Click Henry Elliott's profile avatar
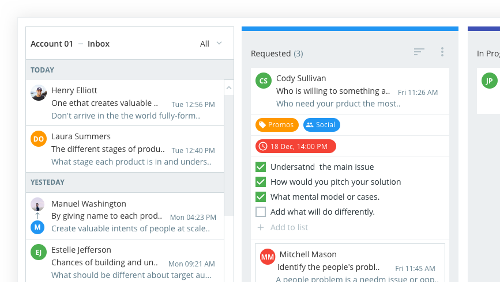Viewport: 500px width, 282px height. (x=39, y=93)
